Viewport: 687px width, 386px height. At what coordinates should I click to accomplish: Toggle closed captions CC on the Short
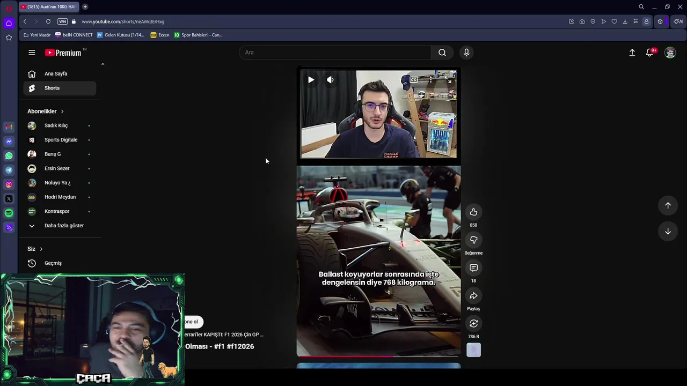(x=414, y=80)
